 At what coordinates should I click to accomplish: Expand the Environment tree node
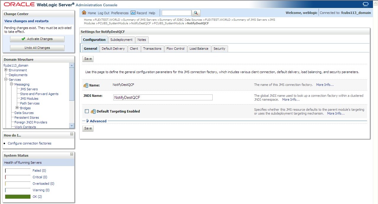6,70
